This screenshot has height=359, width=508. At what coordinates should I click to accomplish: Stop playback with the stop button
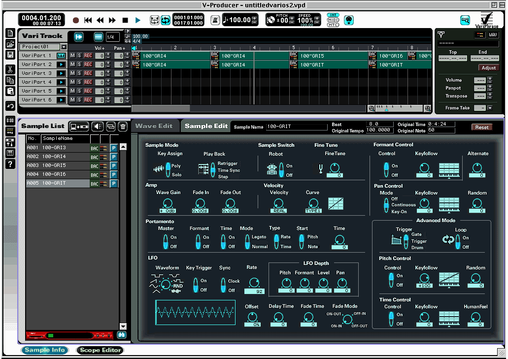tap(125, 20)
